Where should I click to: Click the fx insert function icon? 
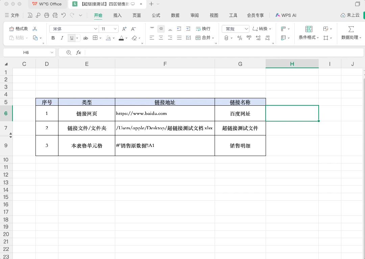(x=78, y=53)
